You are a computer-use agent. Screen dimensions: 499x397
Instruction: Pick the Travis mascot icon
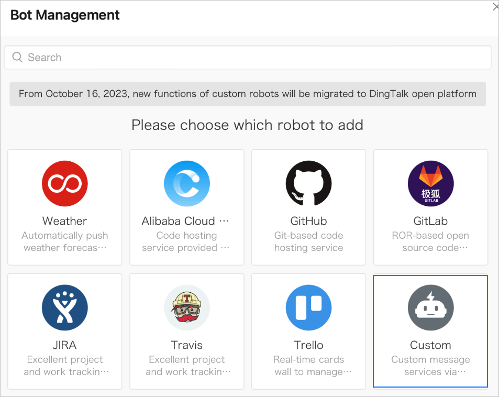pyautogui.click(x=187, y=307)
